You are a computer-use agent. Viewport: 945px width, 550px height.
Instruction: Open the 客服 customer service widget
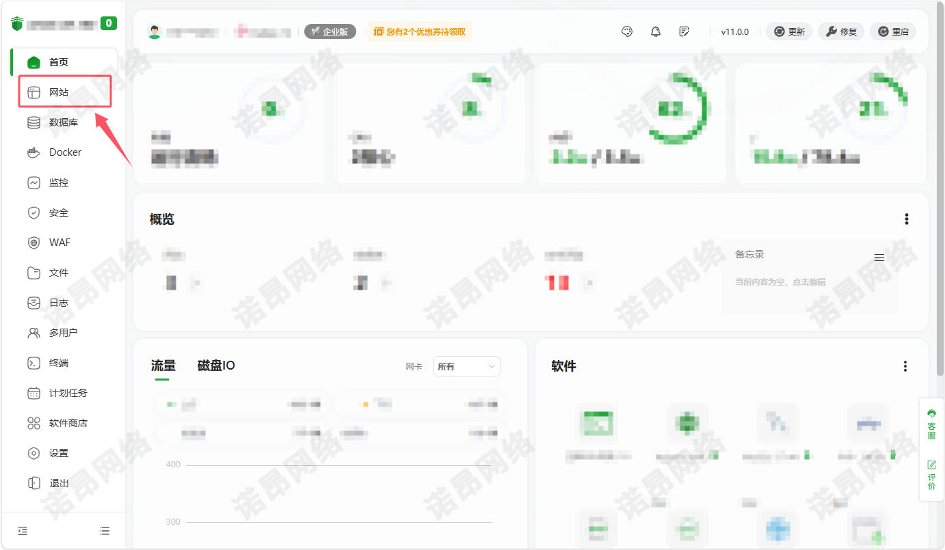pos(931,424)
